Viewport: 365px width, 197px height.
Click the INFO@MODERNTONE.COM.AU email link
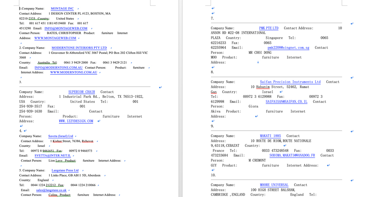click(58, 68)
